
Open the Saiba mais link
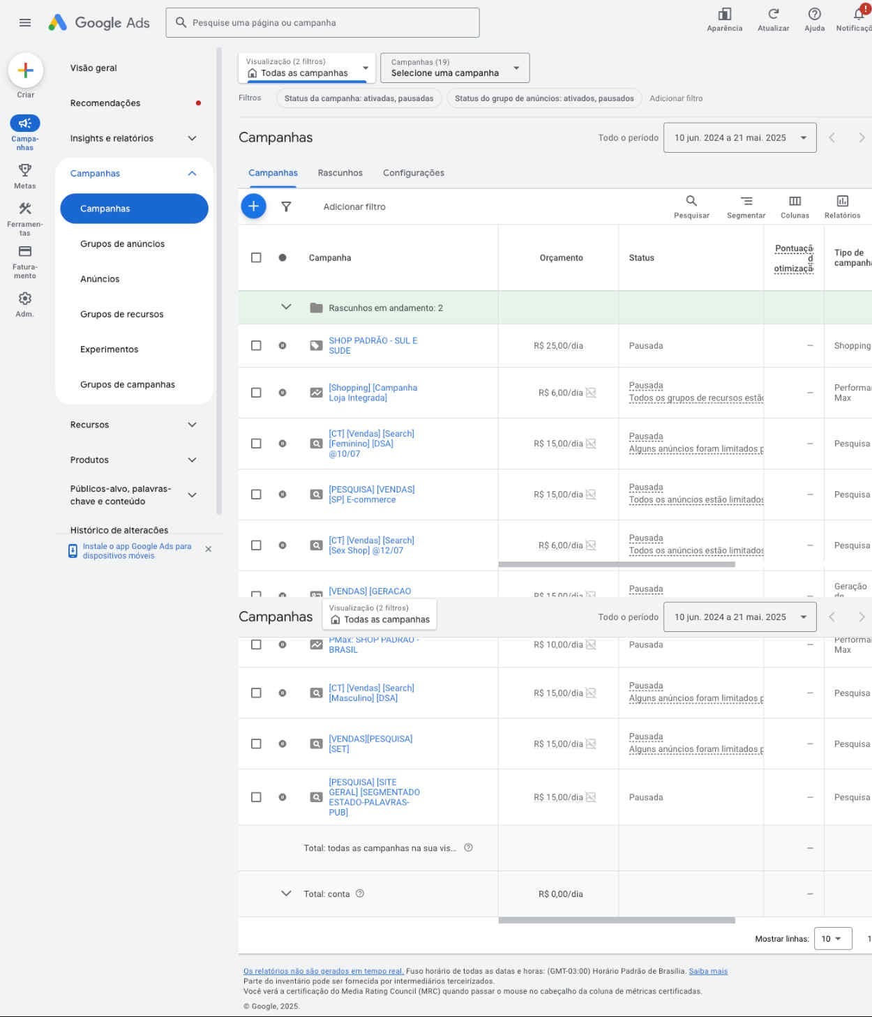tap(708, 971)
